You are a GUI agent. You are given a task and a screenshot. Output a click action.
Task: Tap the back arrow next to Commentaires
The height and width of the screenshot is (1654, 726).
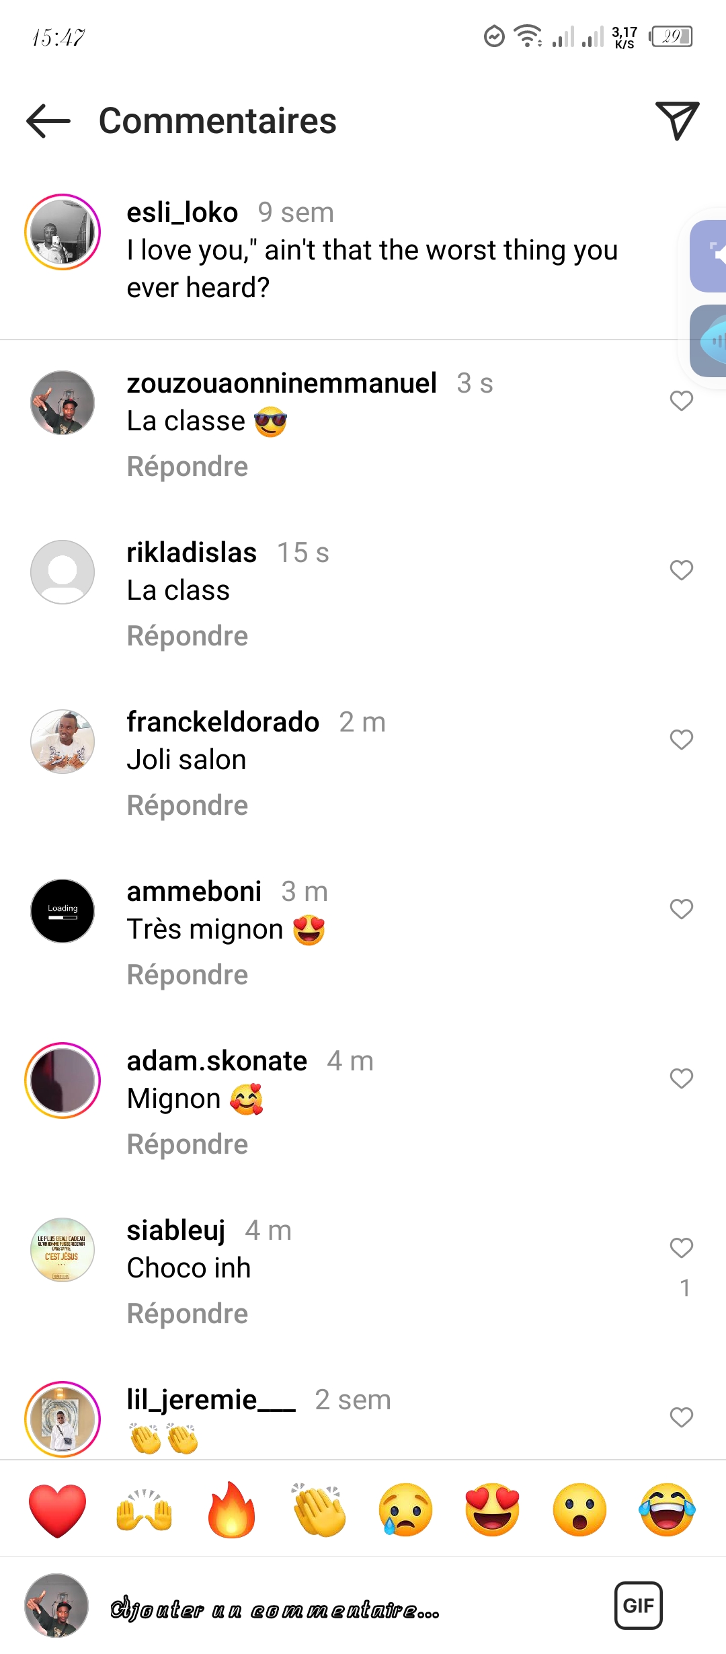pos(48,121)
